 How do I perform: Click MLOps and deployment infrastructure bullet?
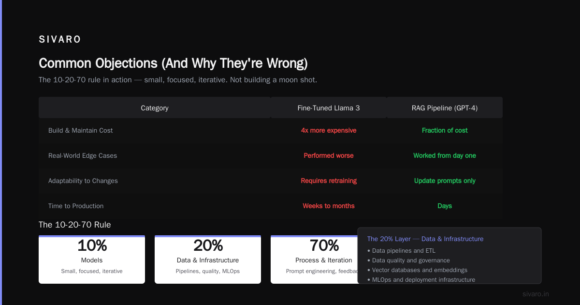point(421,280)
